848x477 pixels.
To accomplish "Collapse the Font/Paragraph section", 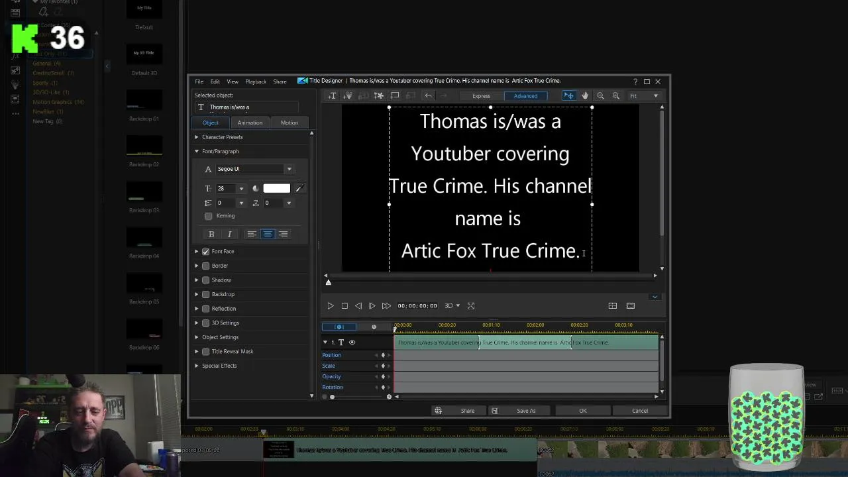I will pyautogui.click(x=197, y=152).
